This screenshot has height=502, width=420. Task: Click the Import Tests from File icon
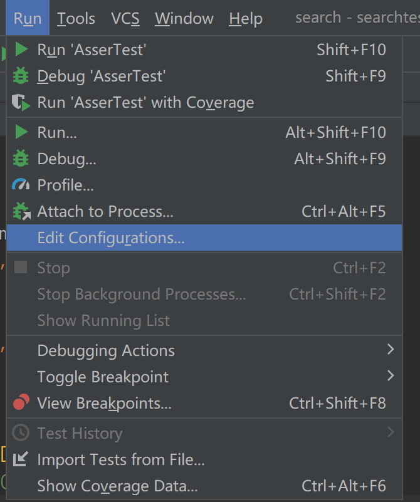pos(21,460)
